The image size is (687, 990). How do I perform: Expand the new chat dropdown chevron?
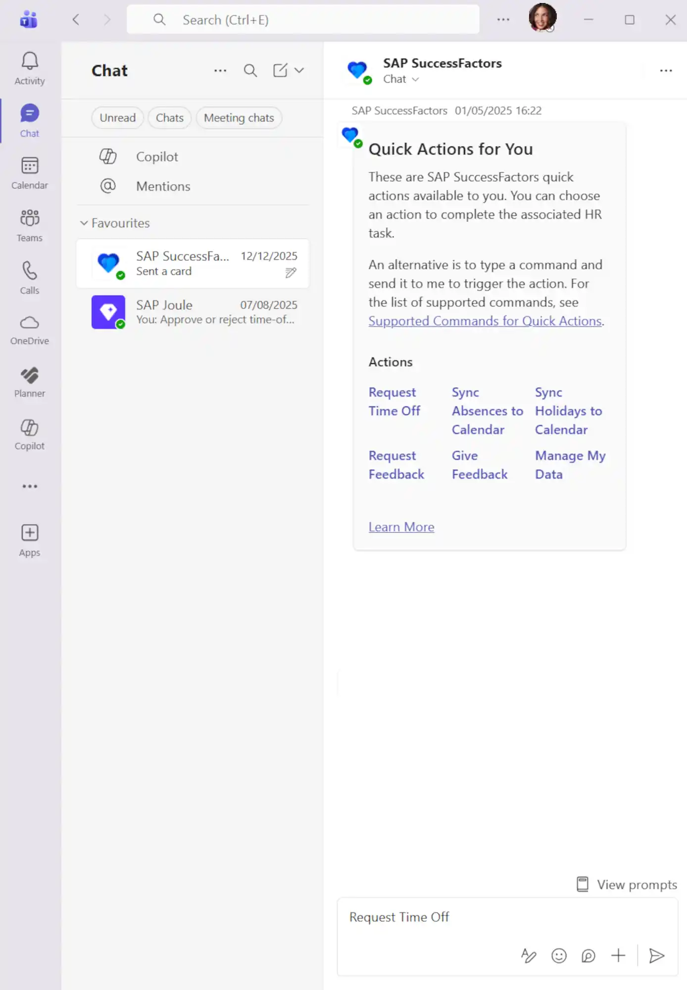pos(299,70)
